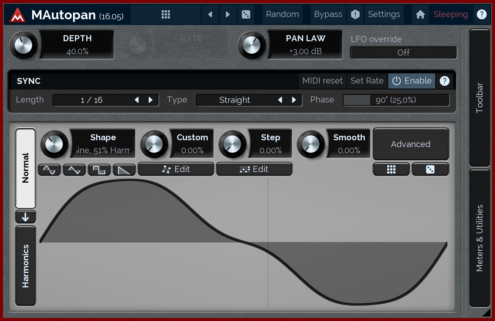Click the Pan Law +3.00 dB value
495x321 pixels.
(305, 52)
